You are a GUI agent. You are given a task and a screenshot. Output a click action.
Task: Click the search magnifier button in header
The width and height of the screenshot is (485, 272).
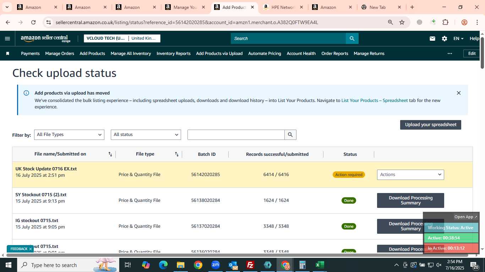(x=352, y=39)
